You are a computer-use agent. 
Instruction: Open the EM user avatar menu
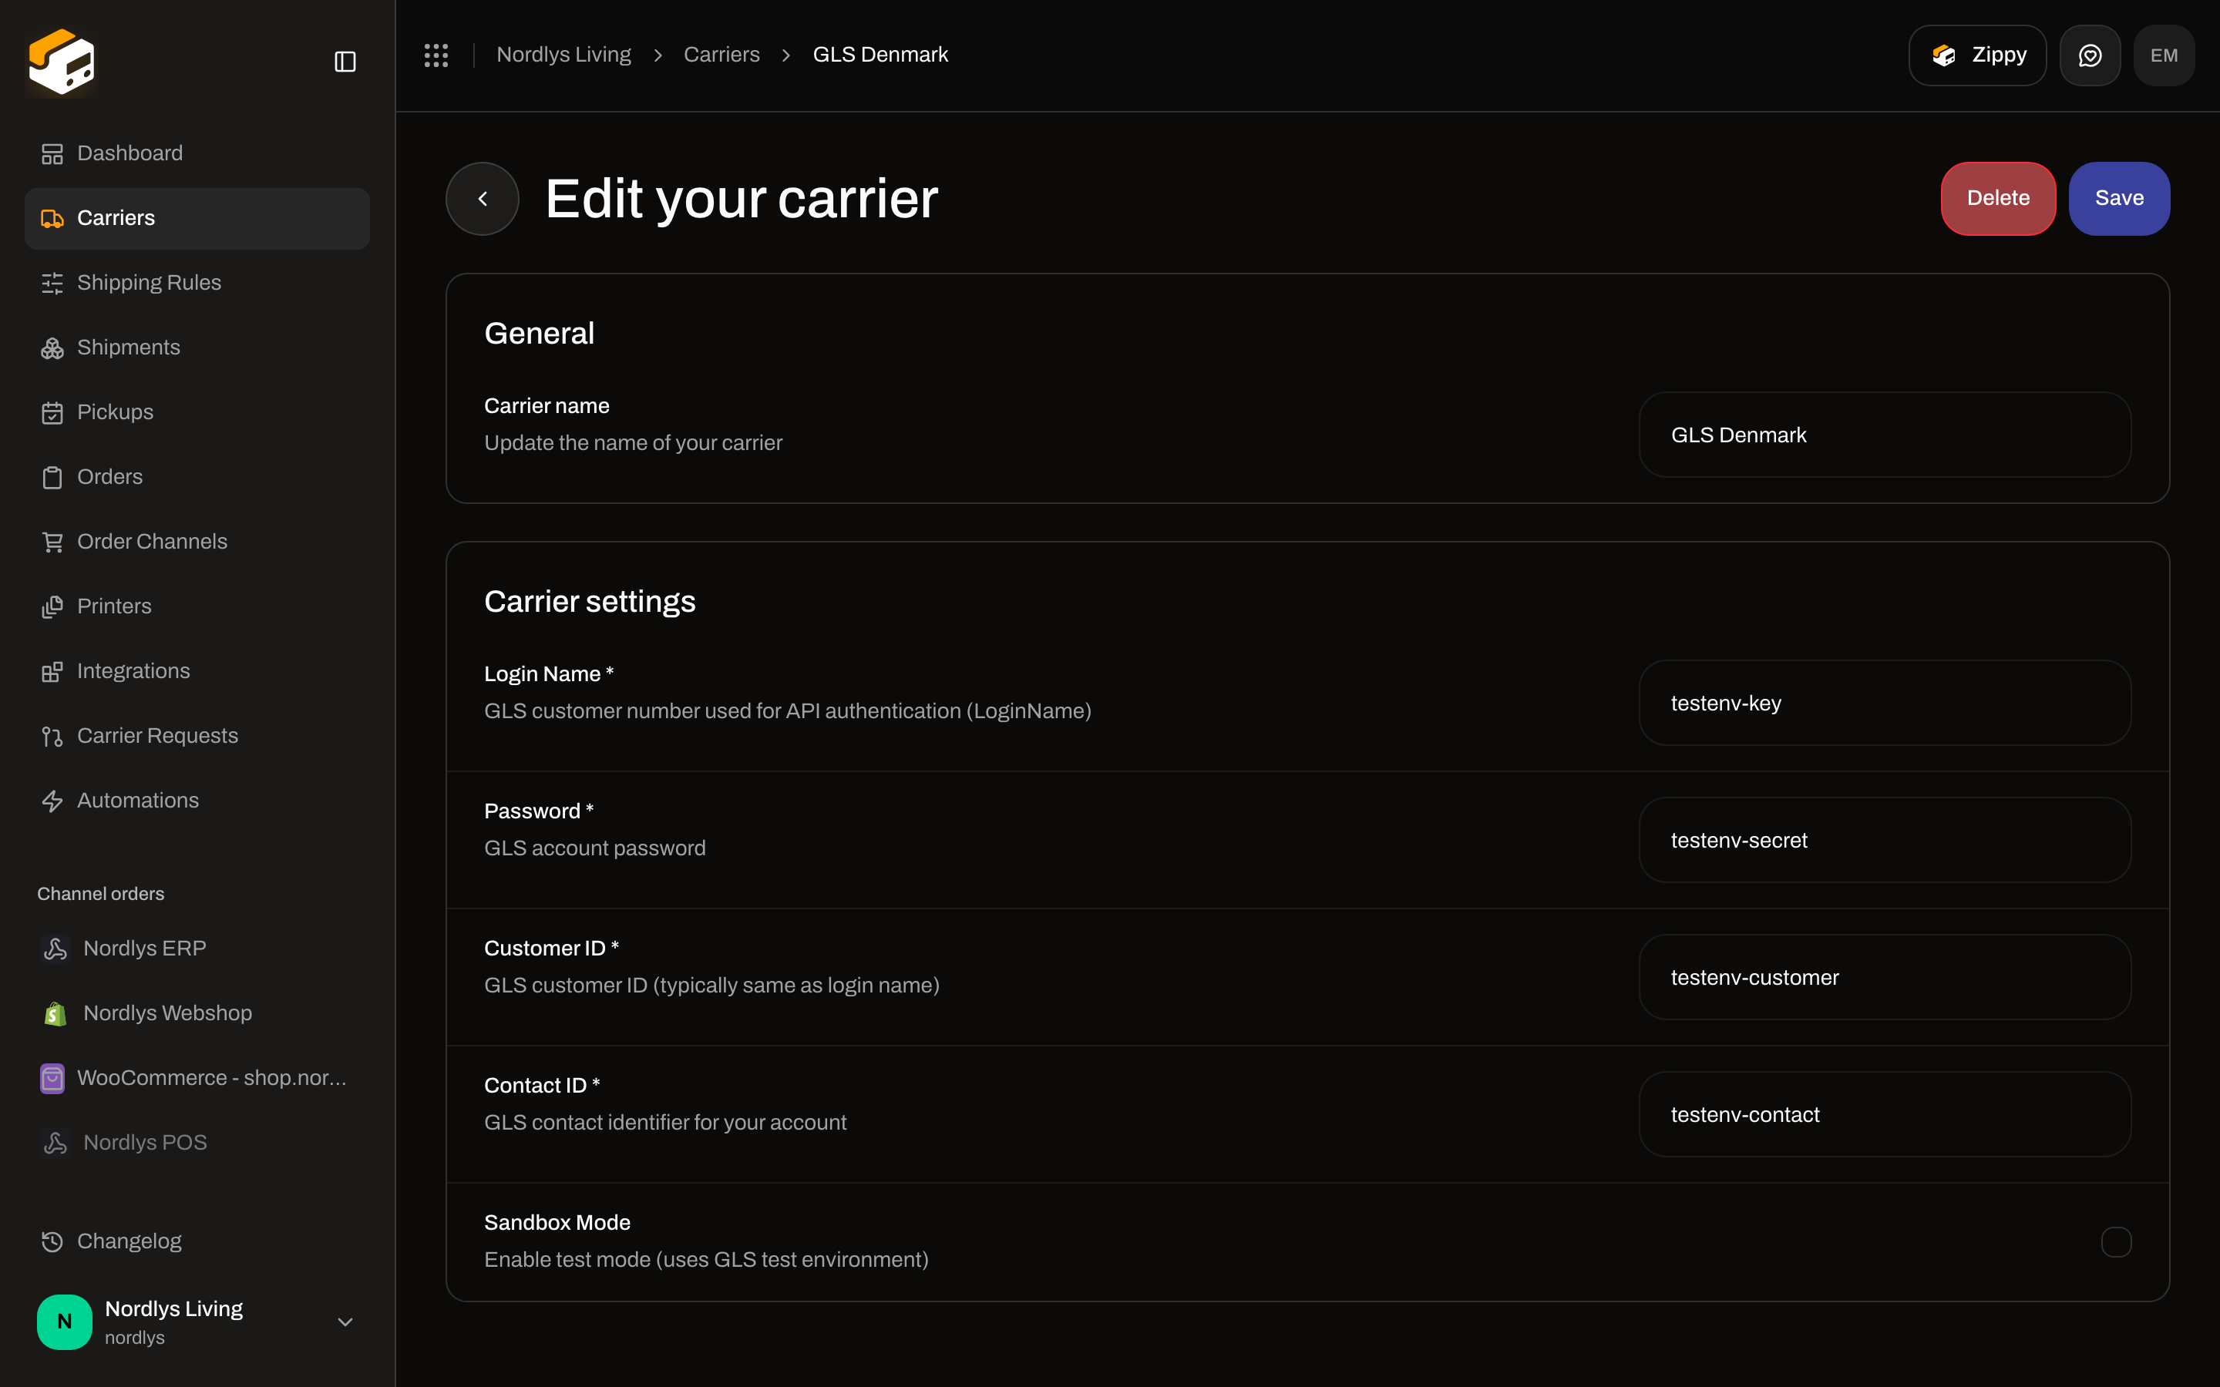click(x=2164, y=55)
